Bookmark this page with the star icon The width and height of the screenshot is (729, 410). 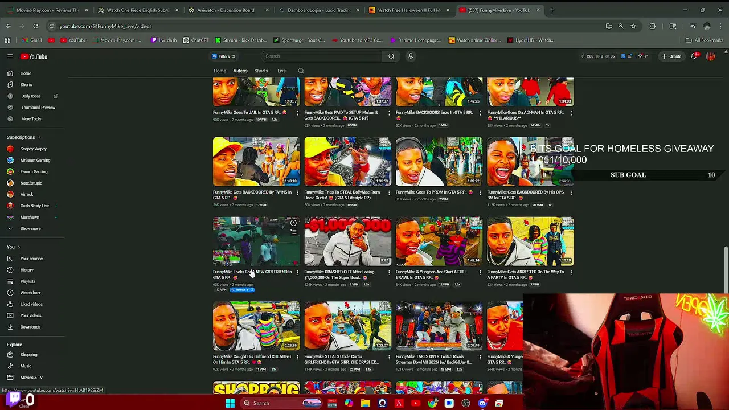click(633, 26)
